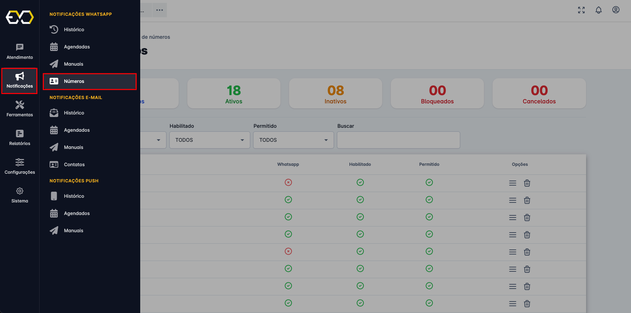631x313 pixels.
Task: Toggle Habilitado check in the second row
Action: [x=360, y=200]
